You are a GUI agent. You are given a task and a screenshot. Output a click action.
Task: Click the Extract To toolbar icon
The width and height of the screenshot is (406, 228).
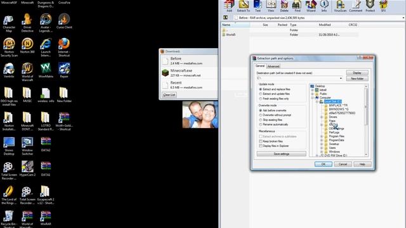point(244,6)
